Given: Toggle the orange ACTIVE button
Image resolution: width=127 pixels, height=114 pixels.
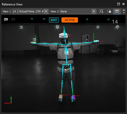Looking at the screenshot, I should 70,20.
